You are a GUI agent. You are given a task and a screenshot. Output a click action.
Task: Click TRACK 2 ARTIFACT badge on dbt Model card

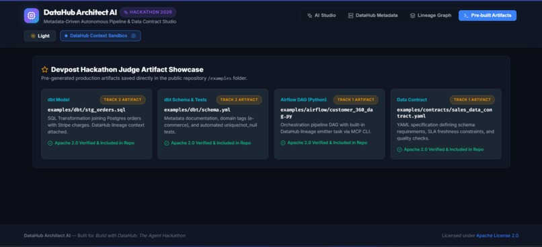pyautogui.click(x=122, y=100)
